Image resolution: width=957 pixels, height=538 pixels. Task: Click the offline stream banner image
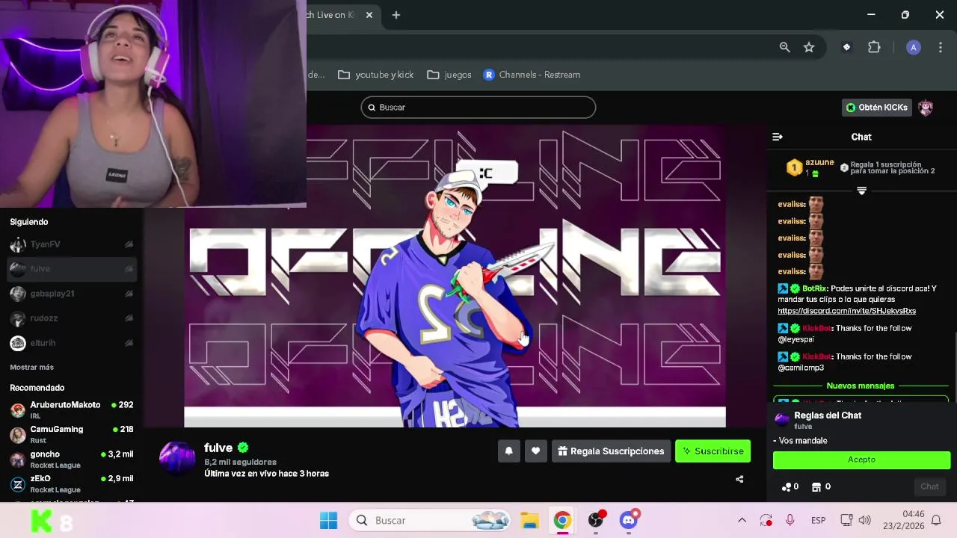pyautogui.click(x=455, y=276)
